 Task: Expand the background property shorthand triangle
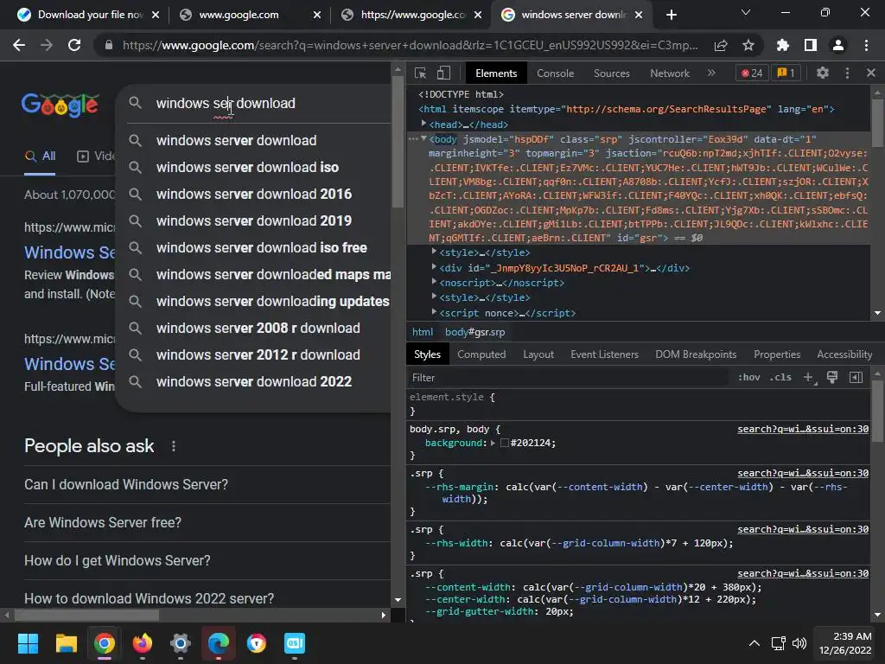tap(493, 443)
